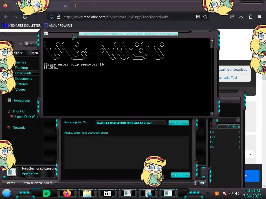
Task: Close the current Firefox tab
Action: tap(65, 6)
